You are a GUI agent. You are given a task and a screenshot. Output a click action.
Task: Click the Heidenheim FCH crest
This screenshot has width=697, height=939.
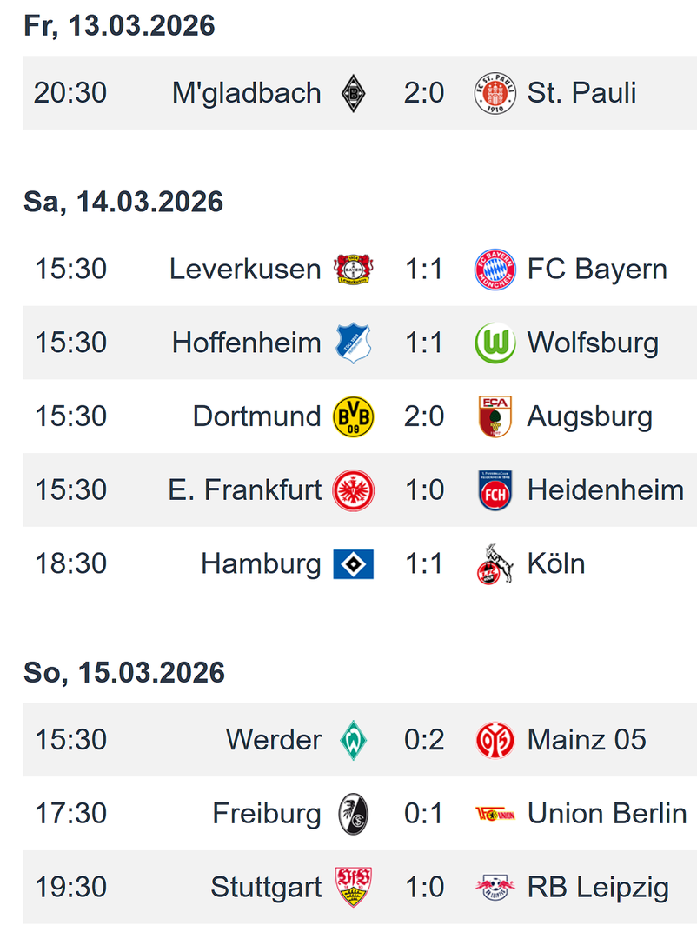(495, 490)
